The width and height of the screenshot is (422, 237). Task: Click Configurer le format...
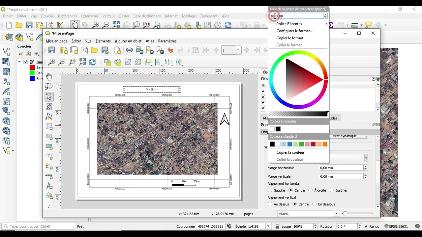pyautogui.click(x=294, y=31)
